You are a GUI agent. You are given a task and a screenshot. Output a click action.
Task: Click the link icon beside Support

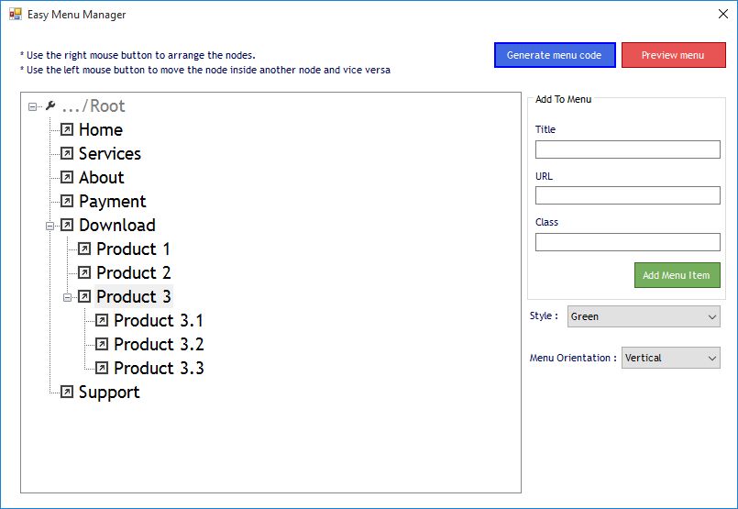(x=67, y=393)
